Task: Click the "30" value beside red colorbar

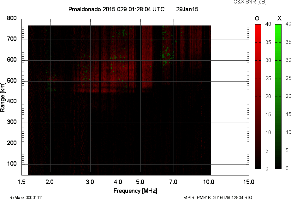Action: click(x=268, y=60)
